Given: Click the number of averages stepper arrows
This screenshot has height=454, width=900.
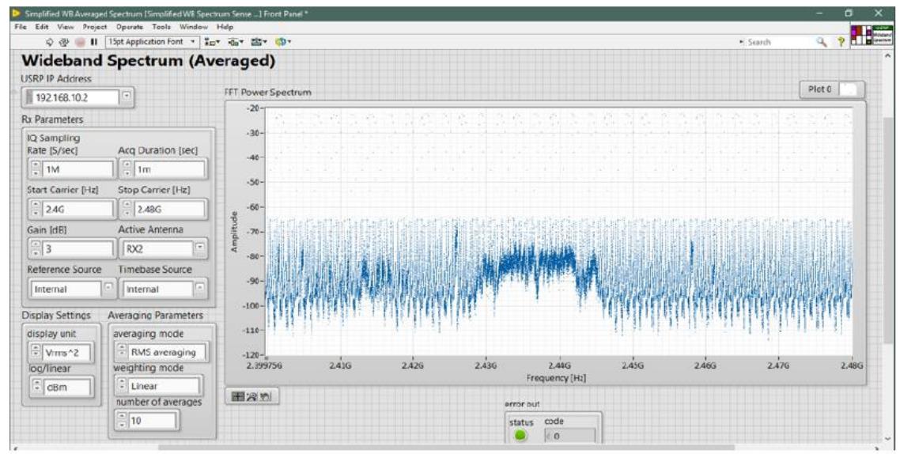Looking at the screenshot, I should click(121, 420).
